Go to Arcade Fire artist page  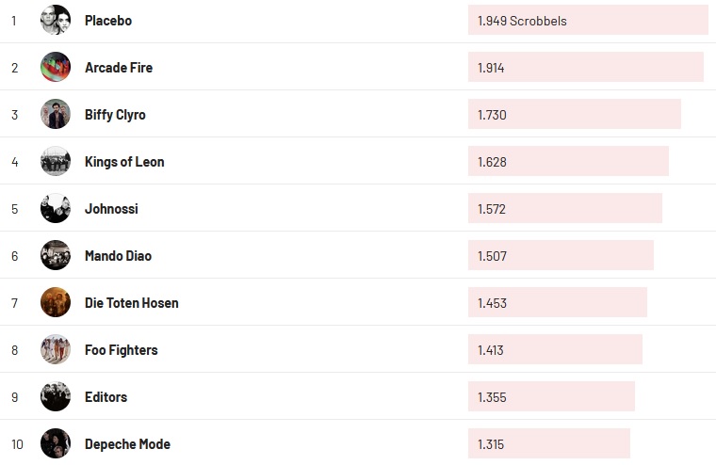pos(119,68)
